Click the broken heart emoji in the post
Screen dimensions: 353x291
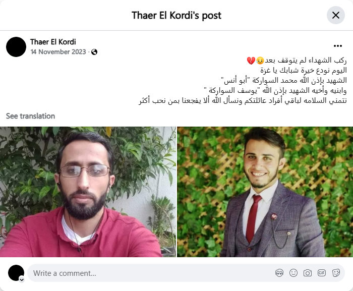click(x=251, y=61)
